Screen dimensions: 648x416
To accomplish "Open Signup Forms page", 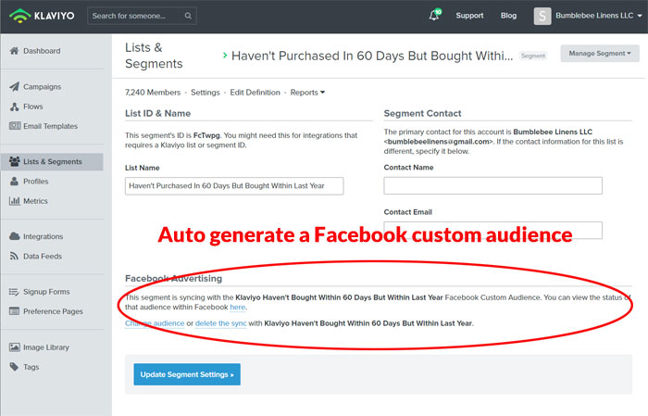I will point(46,292).
